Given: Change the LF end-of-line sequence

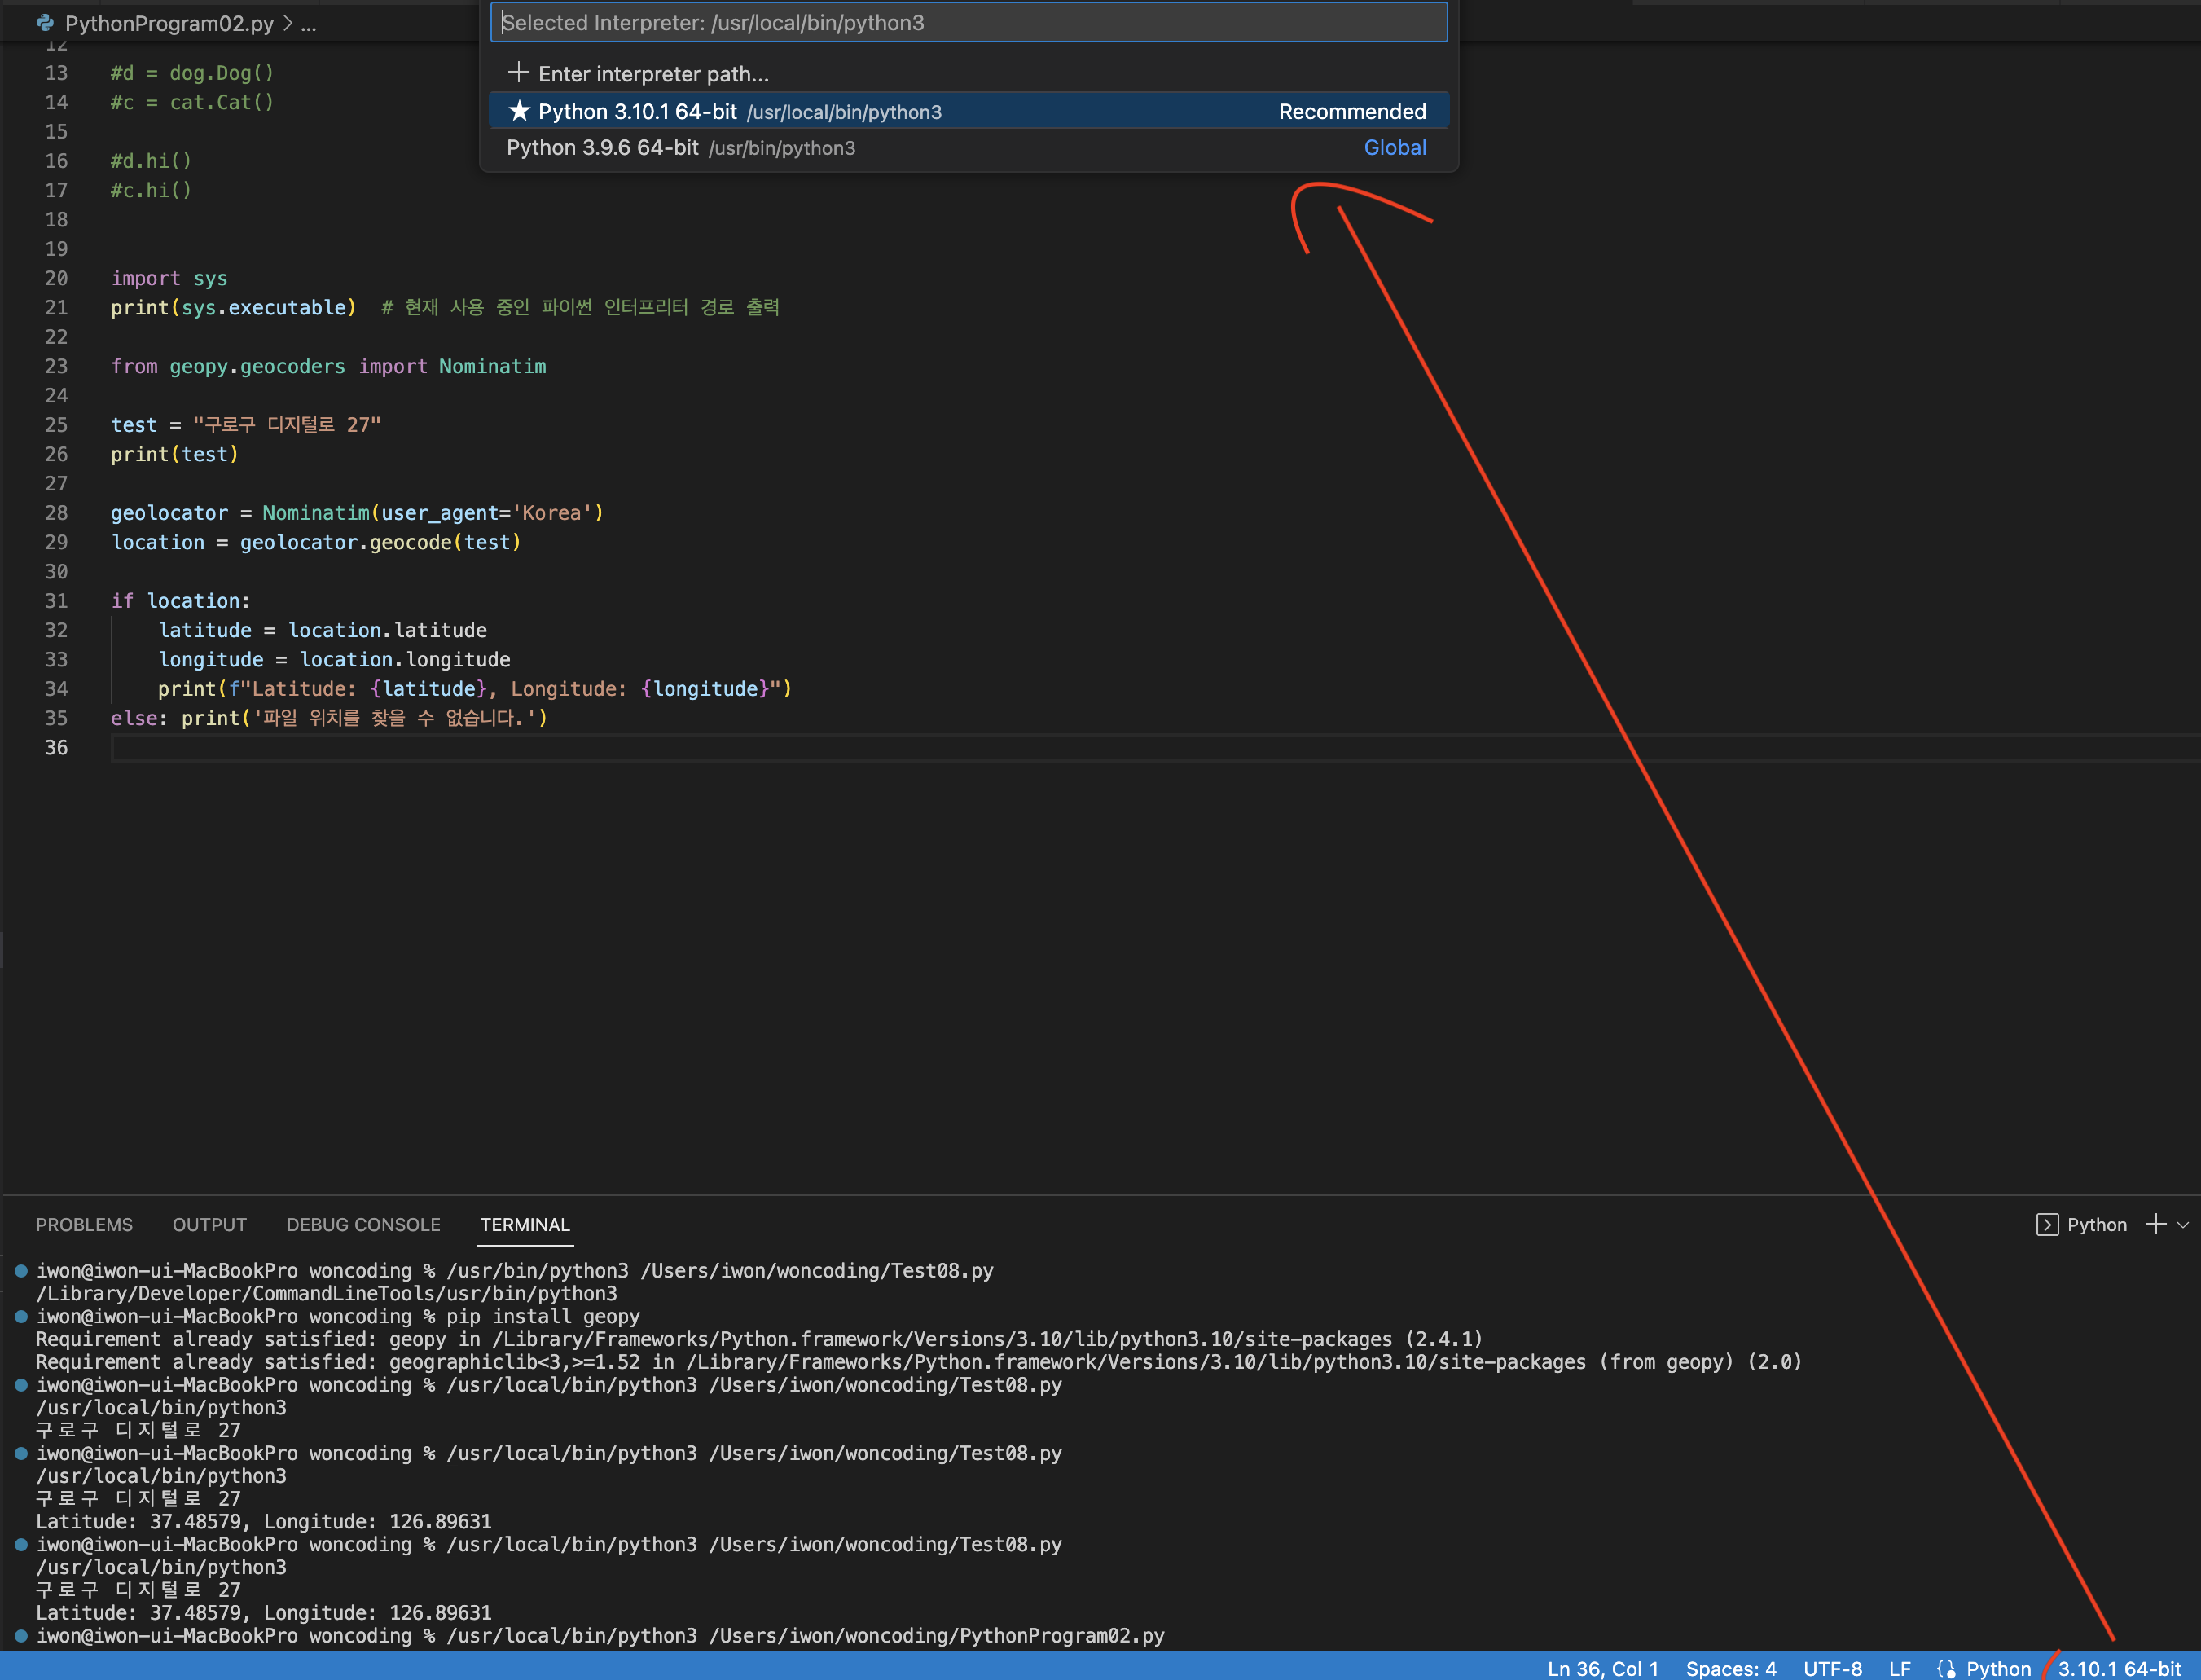Looking at the screenshot, I should pyautogui.click(x=1899, y=1668).
